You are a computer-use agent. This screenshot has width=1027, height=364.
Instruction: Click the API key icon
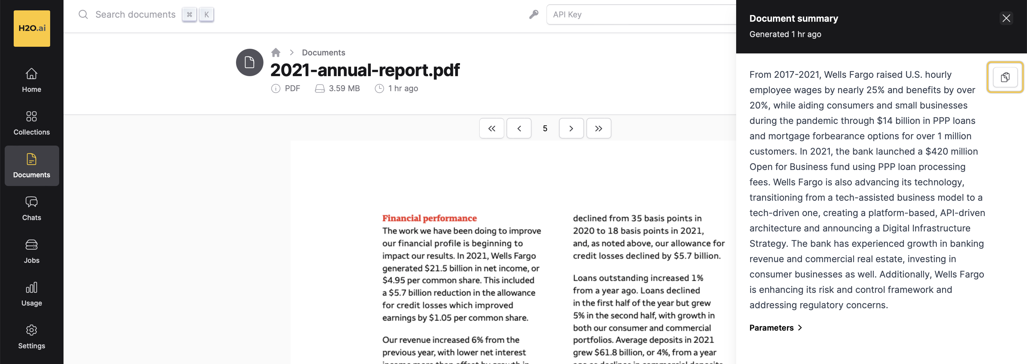(x=534, y=15)
